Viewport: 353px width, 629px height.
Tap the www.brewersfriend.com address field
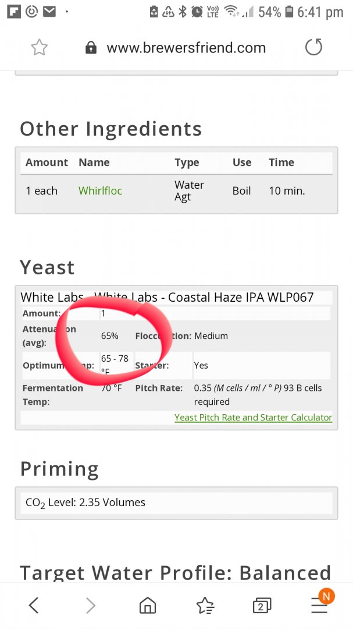click(186, 48)
